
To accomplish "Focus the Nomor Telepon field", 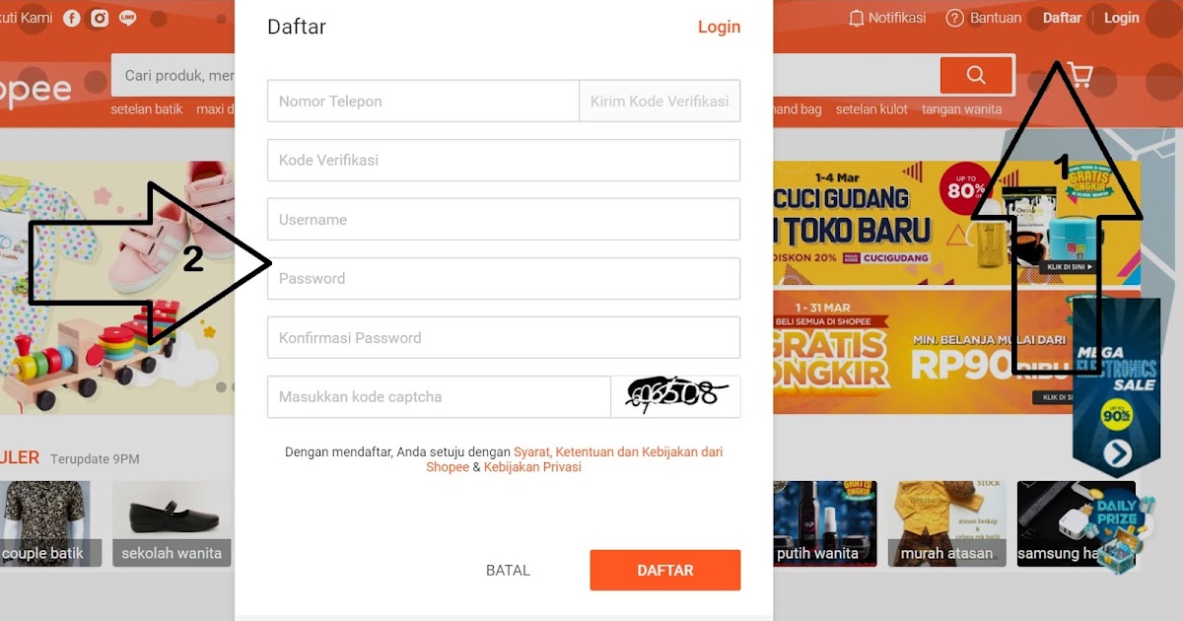I will (423, 101).
